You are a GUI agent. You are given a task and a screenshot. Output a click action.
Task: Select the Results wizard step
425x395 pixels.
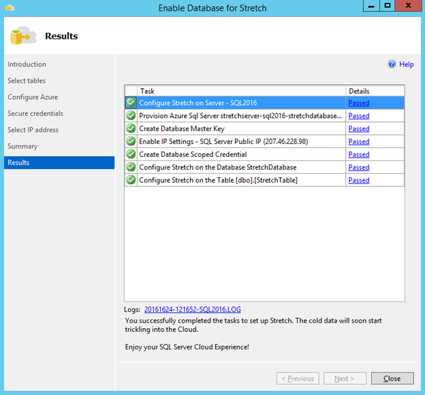pos(59,162)
